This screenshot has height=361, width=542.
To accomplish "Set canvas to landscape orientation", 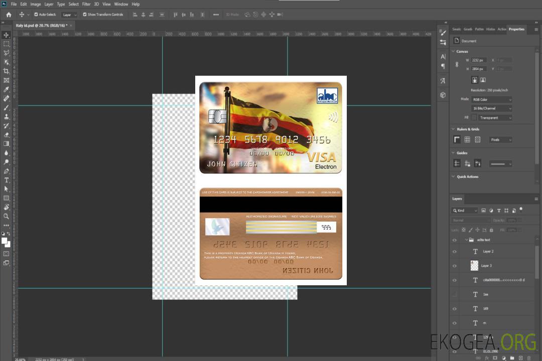I will click(x=483, y=80).
